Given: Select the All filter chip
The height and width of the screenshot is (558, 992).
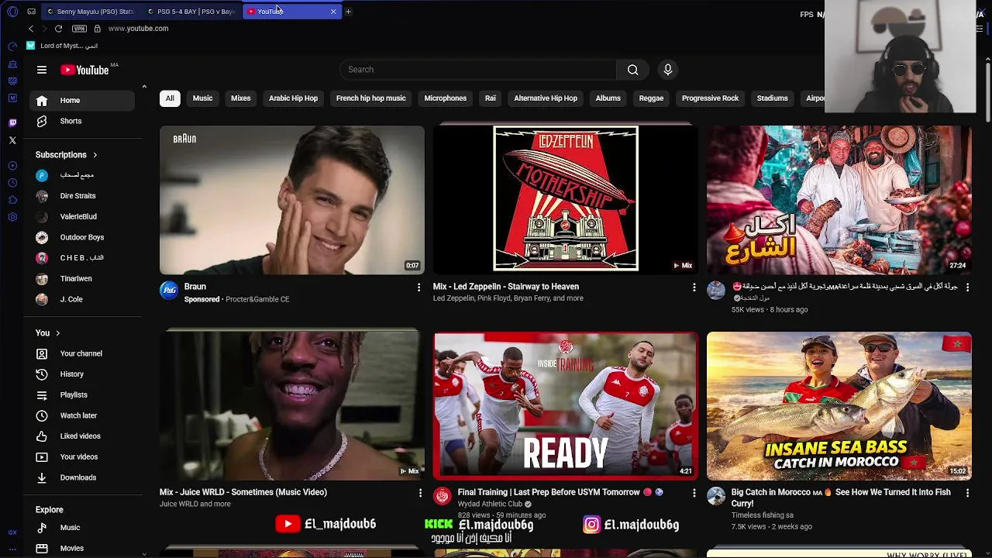Looking at the screenshot, I should click(170, 98).
